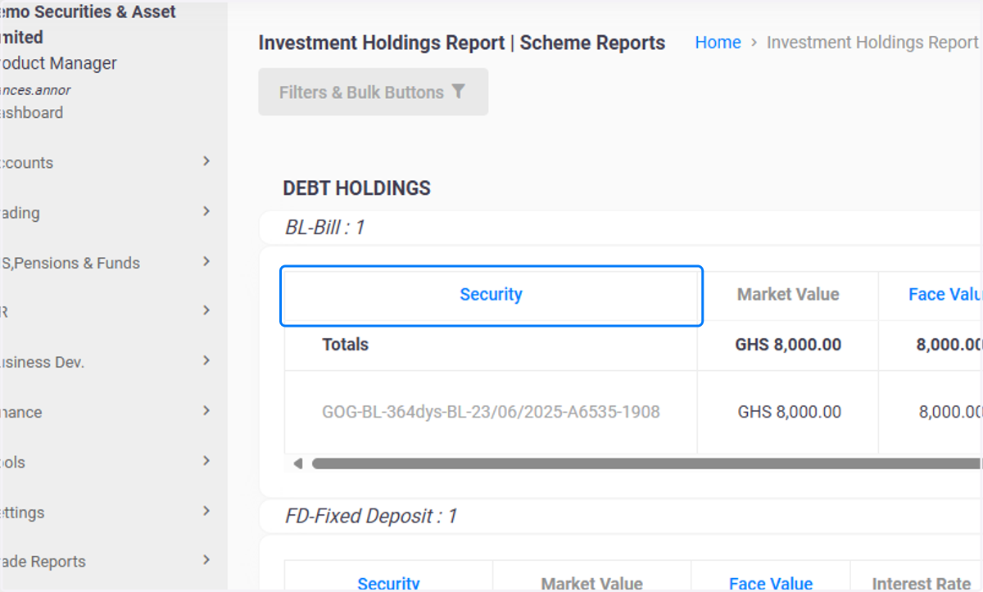Sort BL-Bill table by Face Value

[x=944, y=295]
